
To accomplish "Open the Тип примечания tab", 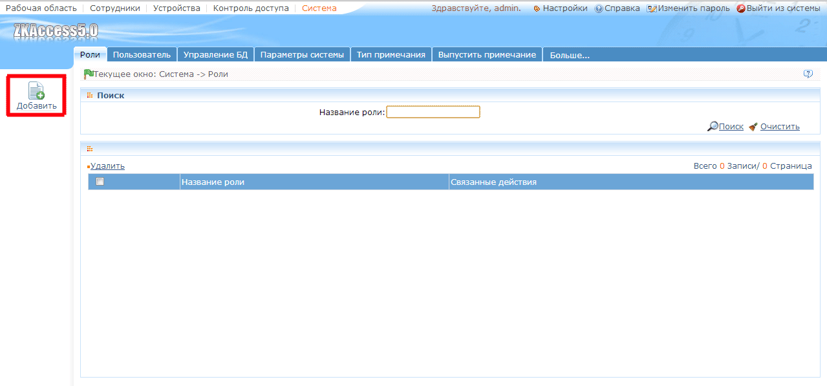I will click(x=391, y=55).
